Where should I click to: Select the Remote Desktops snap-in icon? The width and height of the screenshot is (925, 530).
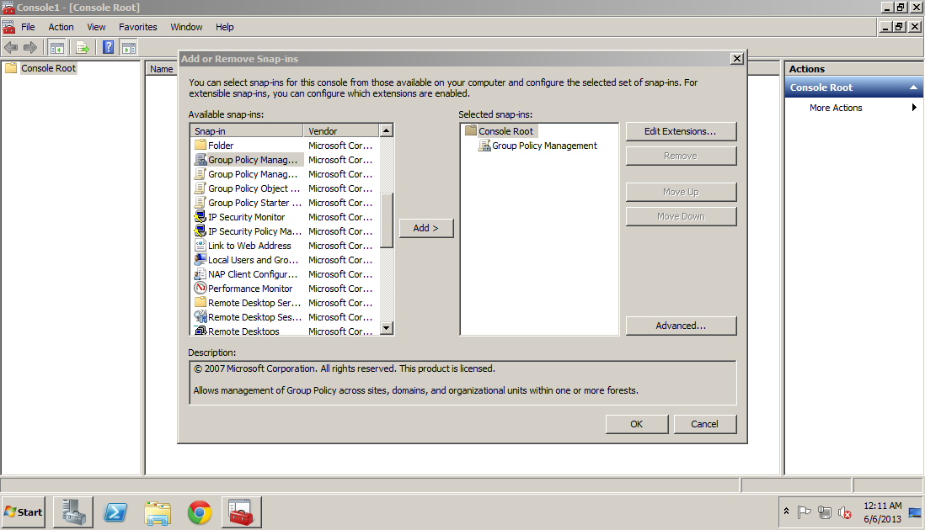(201, 331)
